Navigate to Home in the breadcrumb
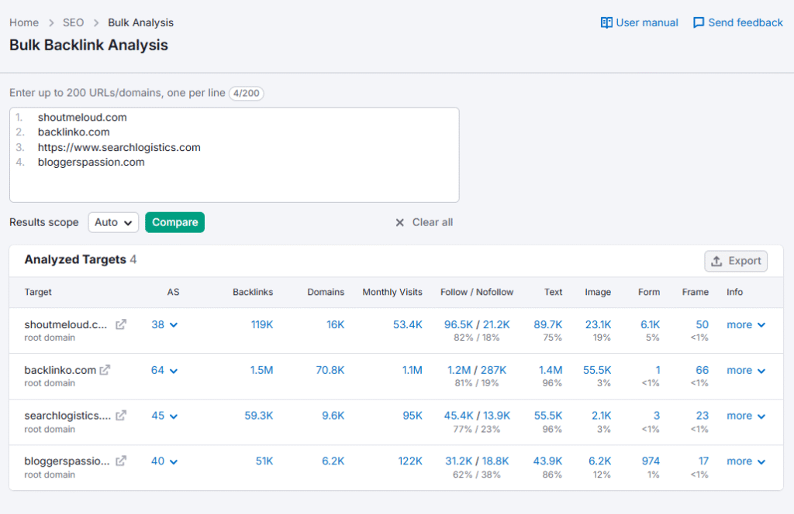This screenshot has height=514, width=794. point(23,22)
